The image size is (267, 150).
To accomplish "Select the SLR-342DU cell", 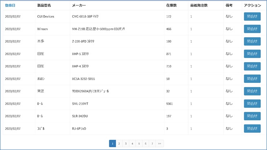I will [80, 116].
